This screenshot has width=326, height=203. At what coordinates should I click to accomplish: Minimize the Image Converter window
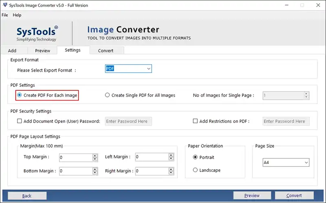click(287, 5)
